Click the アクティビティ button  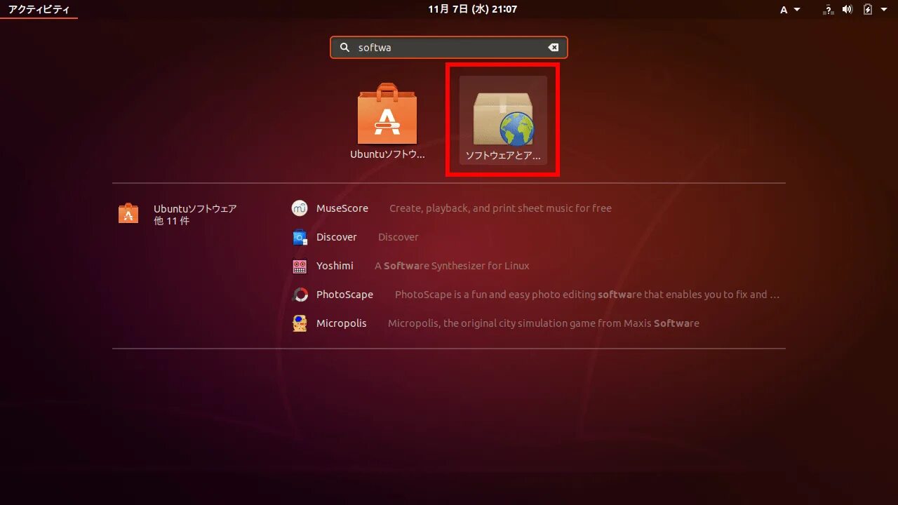[39, 9]
